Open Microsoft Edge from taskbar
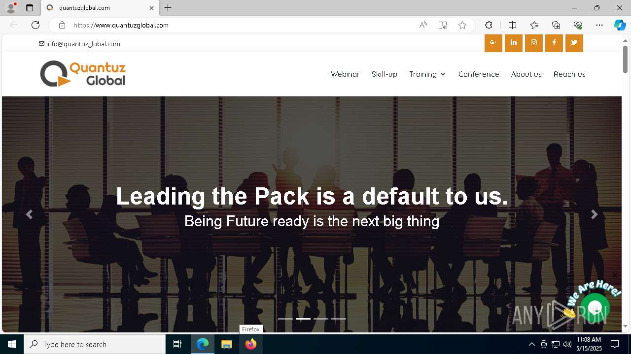This screenshot has width=631, height=354. (x=203, y=344)
